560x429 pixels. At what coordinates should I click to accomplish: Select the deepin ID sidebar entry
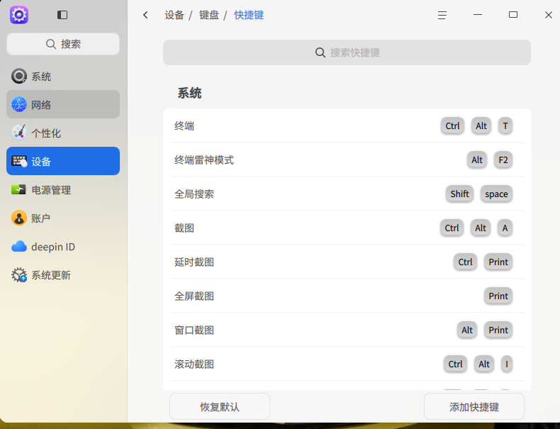[x=63, y=247]
